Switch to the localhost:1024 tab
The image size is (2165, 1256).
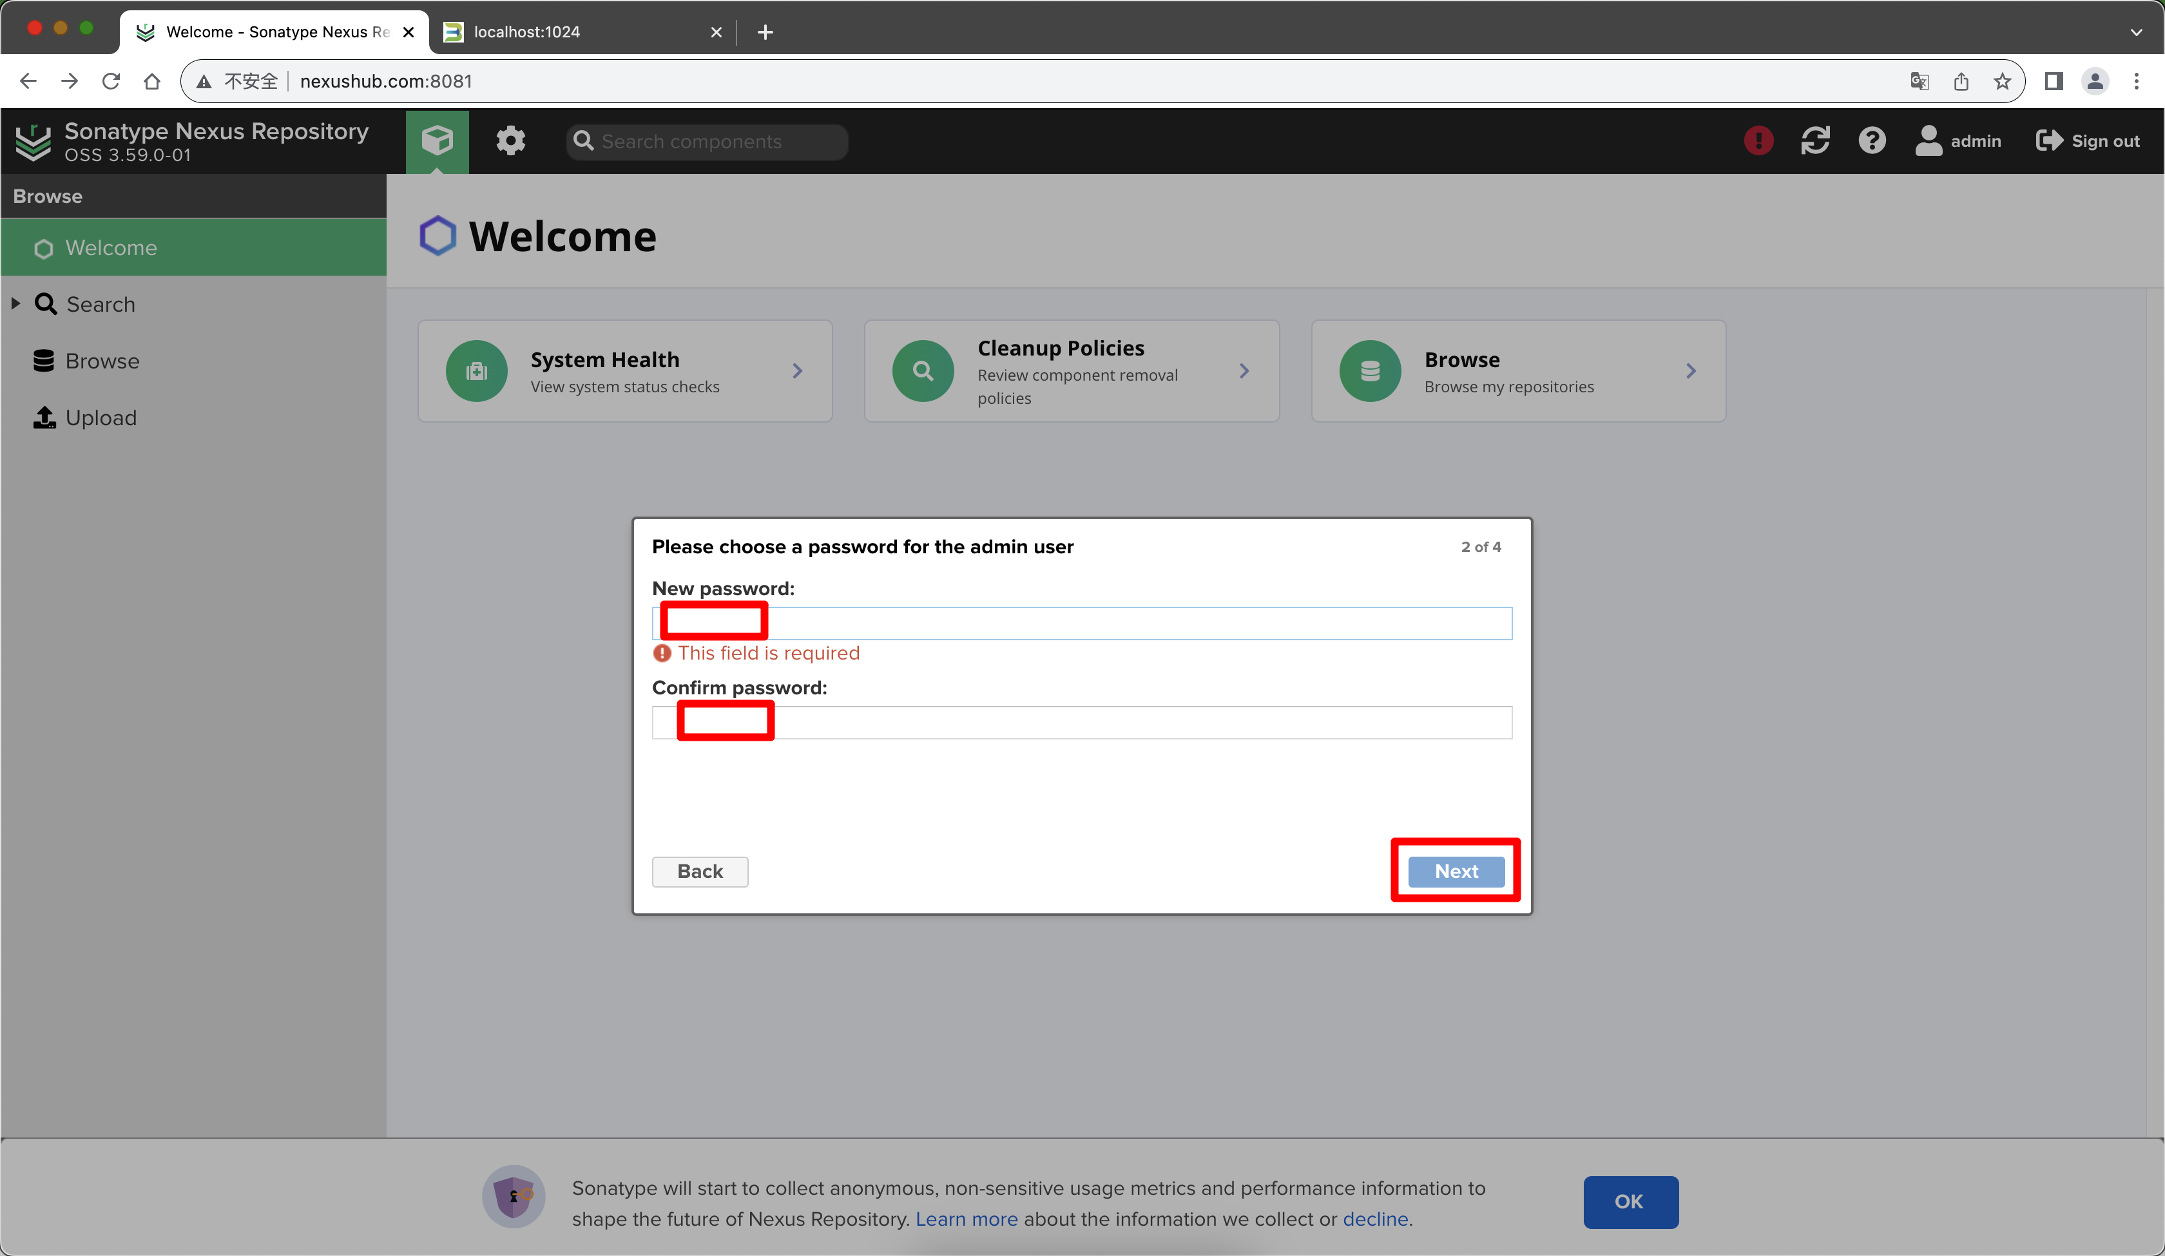pyautogui.click(x=584, y=32)
